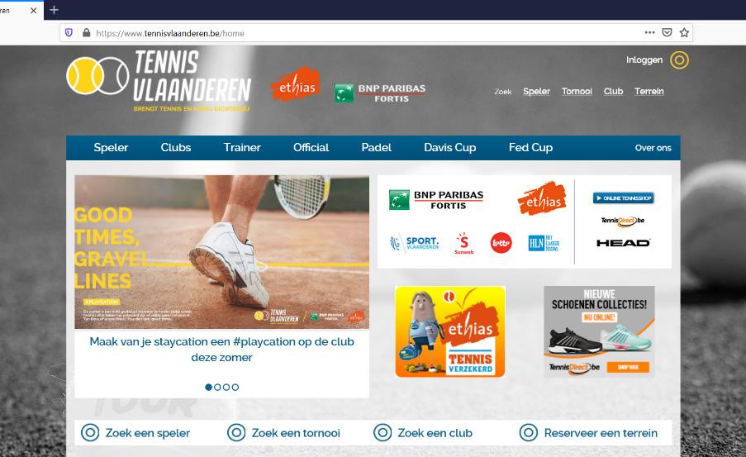Open the Zoek een speler link
This screenshot has height=457, width=746.
pos(148,433)
